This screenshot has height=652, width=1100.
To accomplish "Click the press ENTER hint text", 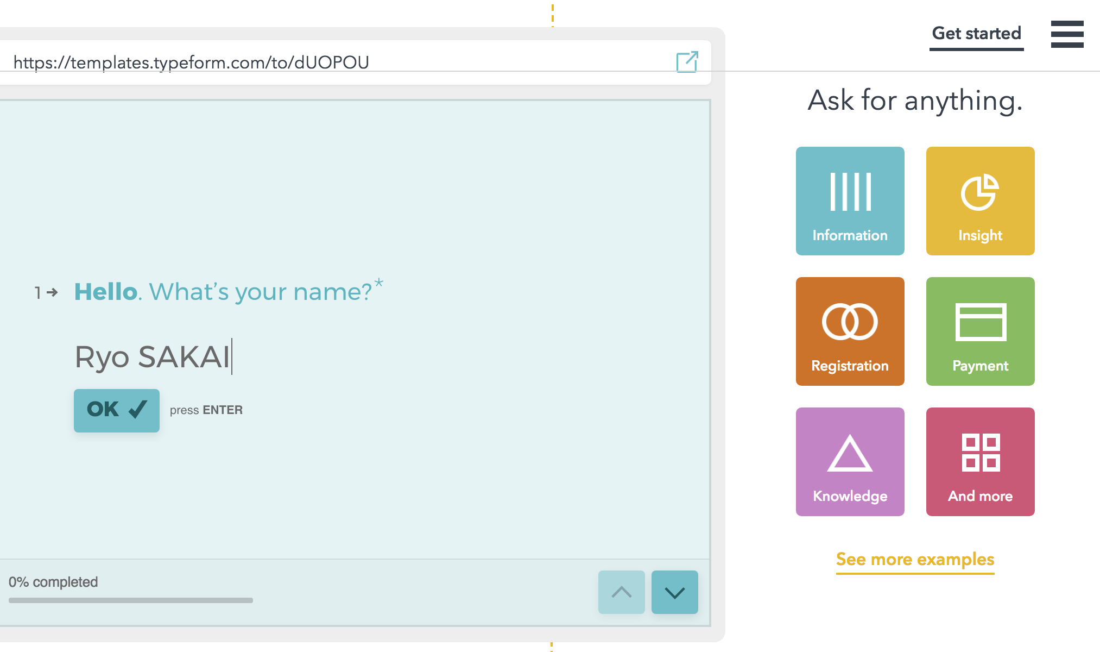I will pyautogui.click(x=206, y=410).
